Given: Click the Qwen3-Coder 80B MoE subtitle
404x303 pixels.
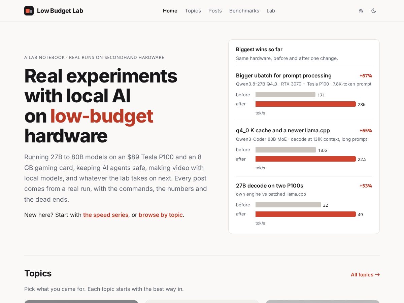Looking at the screenshot, I should click(x=301, y=139).
